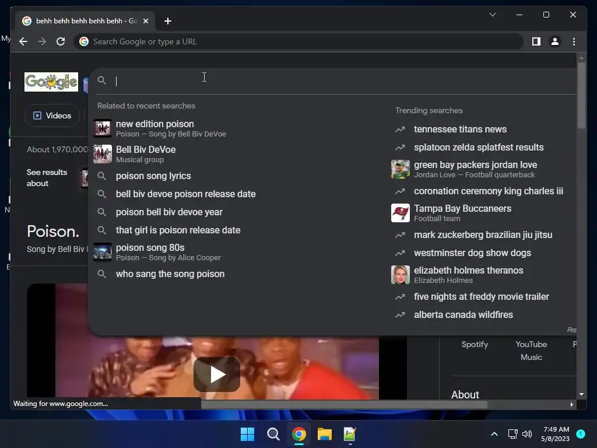Open the Chrome profile icon
Screen dimensions: 597x448
[x=555, y=41]
